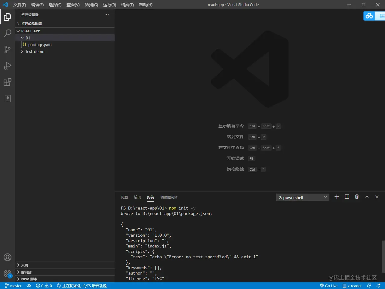Open the Explorer more actions ellipsis
Screen dimensions: 385x289
pos(106,15)
